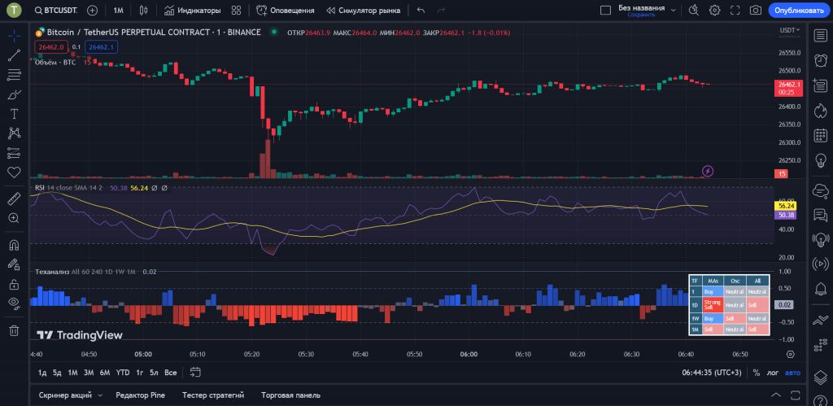Open the 1M interval dropdown
Viewport: 833px width, 406px height.
(x=119, y=11)
